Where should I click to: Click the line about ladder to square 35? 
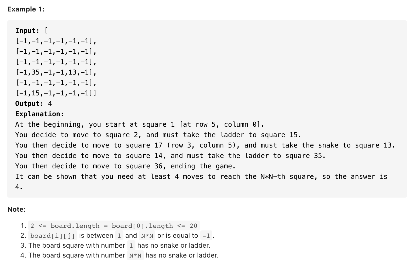click(x=170, y=156)
